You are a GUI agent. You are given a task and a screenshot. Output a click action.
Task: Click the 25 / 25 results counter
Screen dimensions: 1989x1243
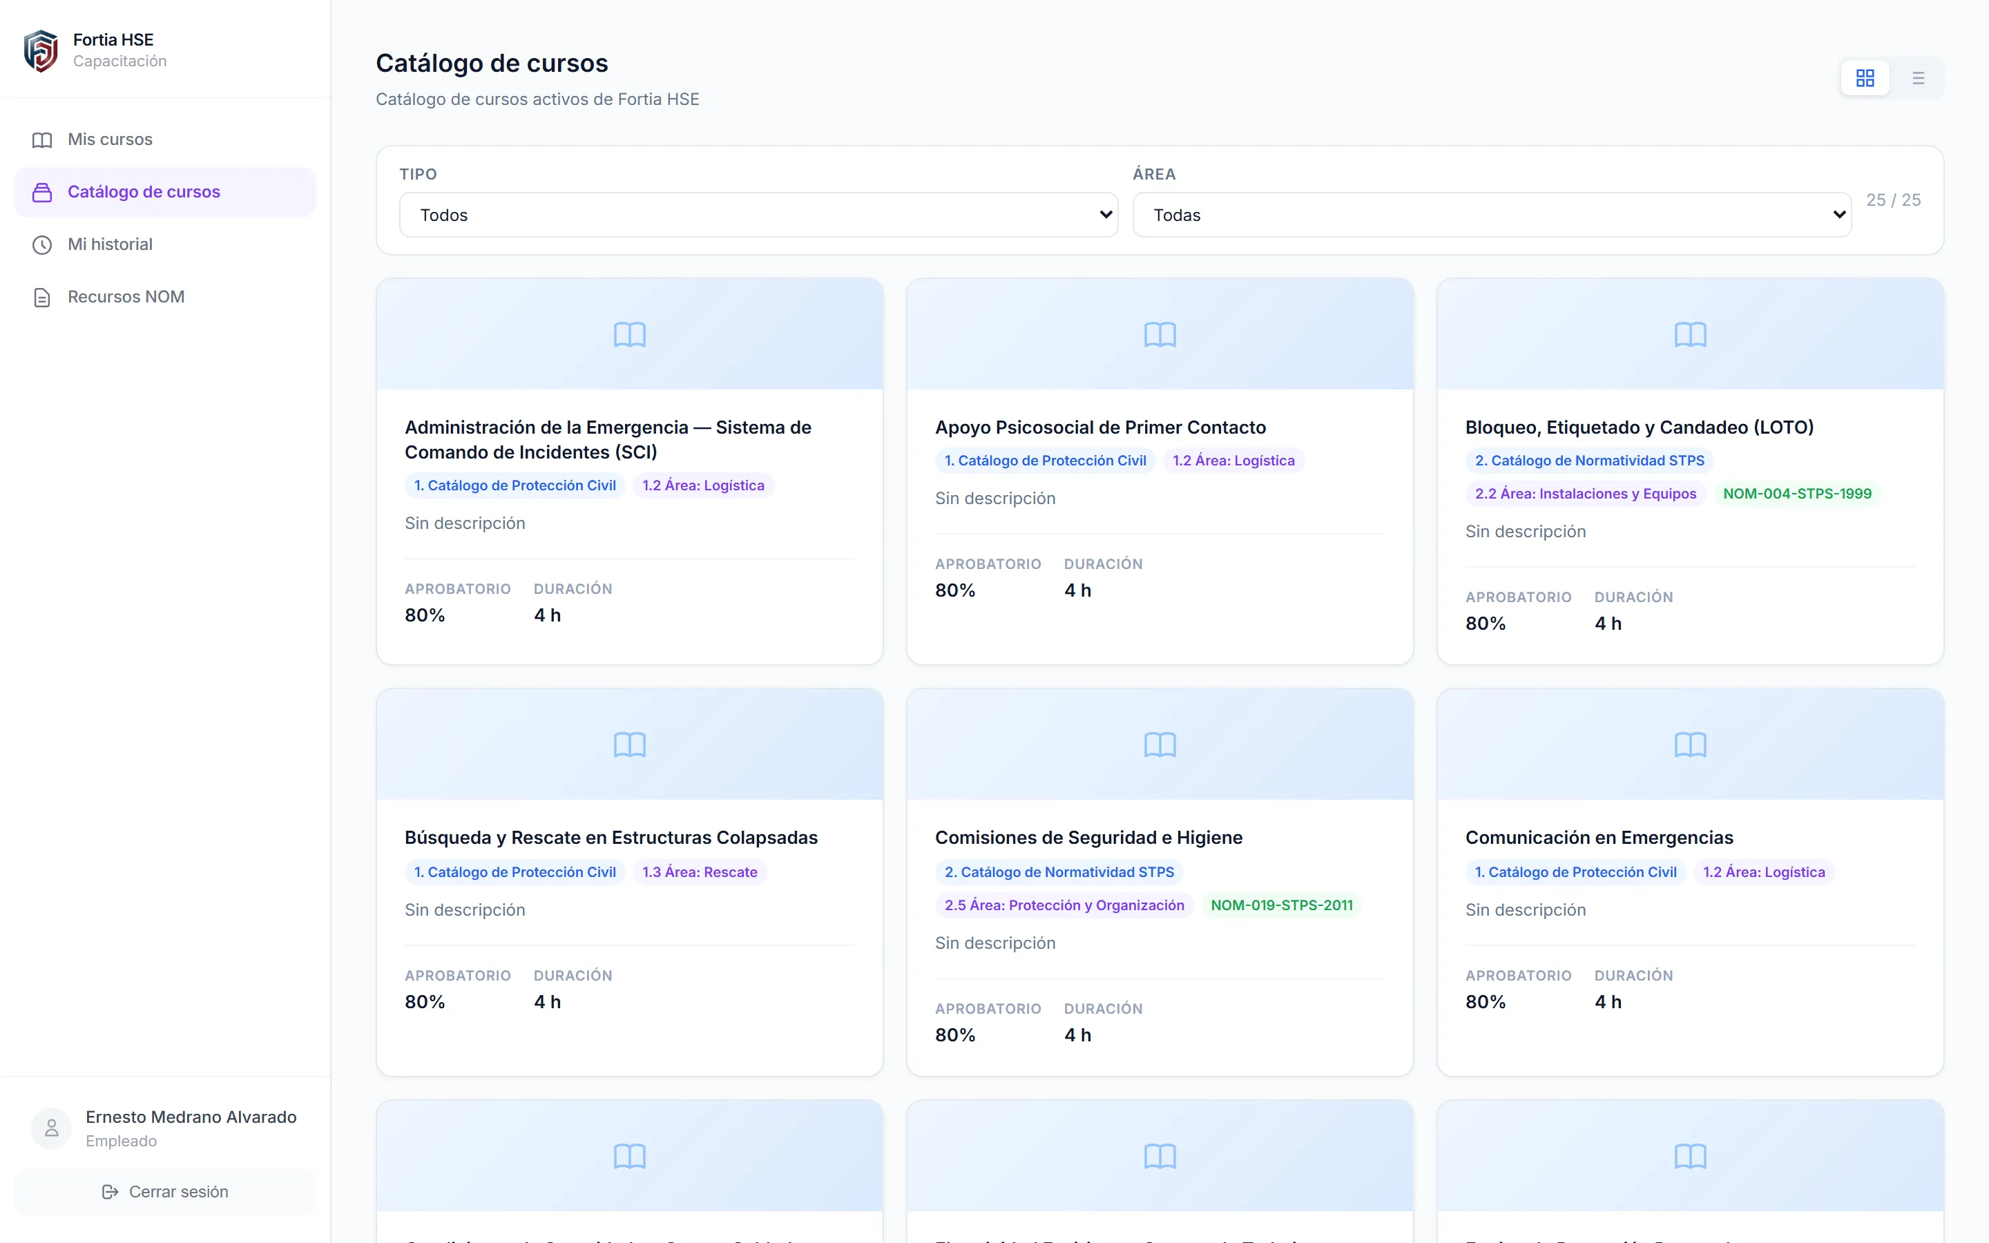[1893, 200]
